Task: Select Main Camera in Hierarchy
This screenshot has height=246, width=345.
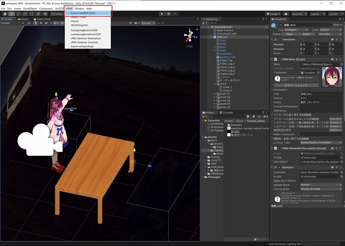Action: (x=225, y=30)
